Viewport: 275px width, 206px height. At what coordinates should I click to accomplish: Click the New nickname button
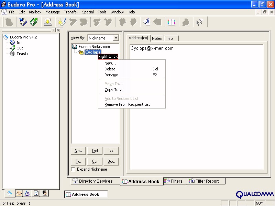click(x=78, y=151)
